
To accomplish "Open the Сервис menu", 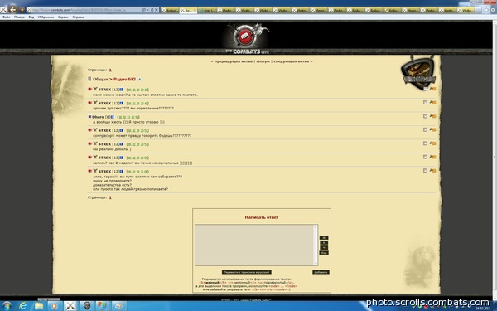I will coord(63,17).
